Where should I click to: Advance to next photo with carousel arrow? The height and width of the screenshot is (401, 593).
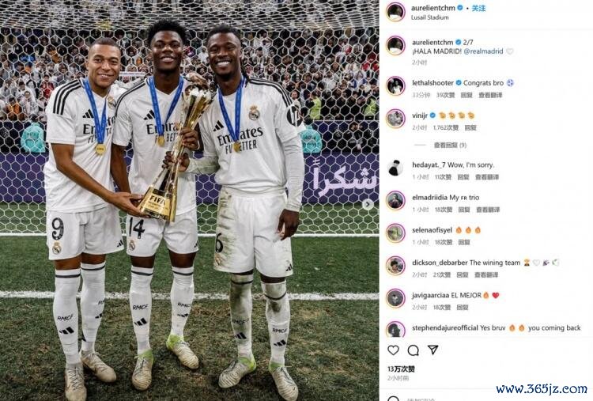click(367, 204)
